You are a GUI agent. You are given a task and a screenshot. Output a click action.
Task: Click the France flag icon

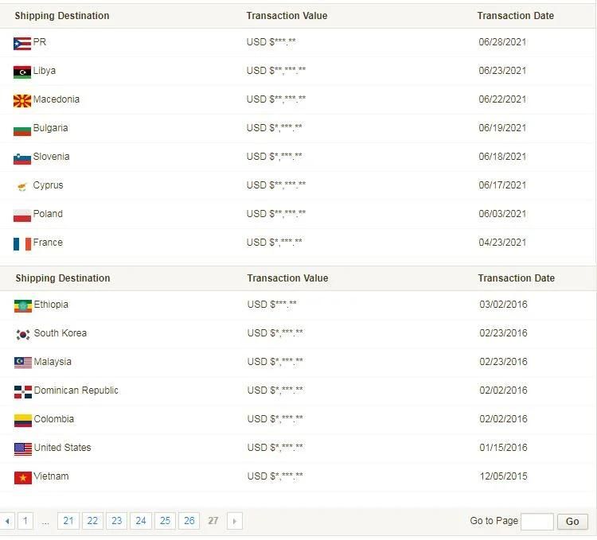tap(22, 244)
